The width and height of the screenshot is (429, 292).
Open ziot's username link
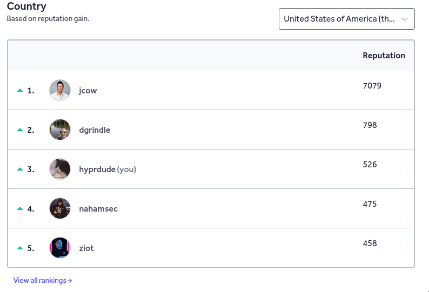[x=86, y=248]
